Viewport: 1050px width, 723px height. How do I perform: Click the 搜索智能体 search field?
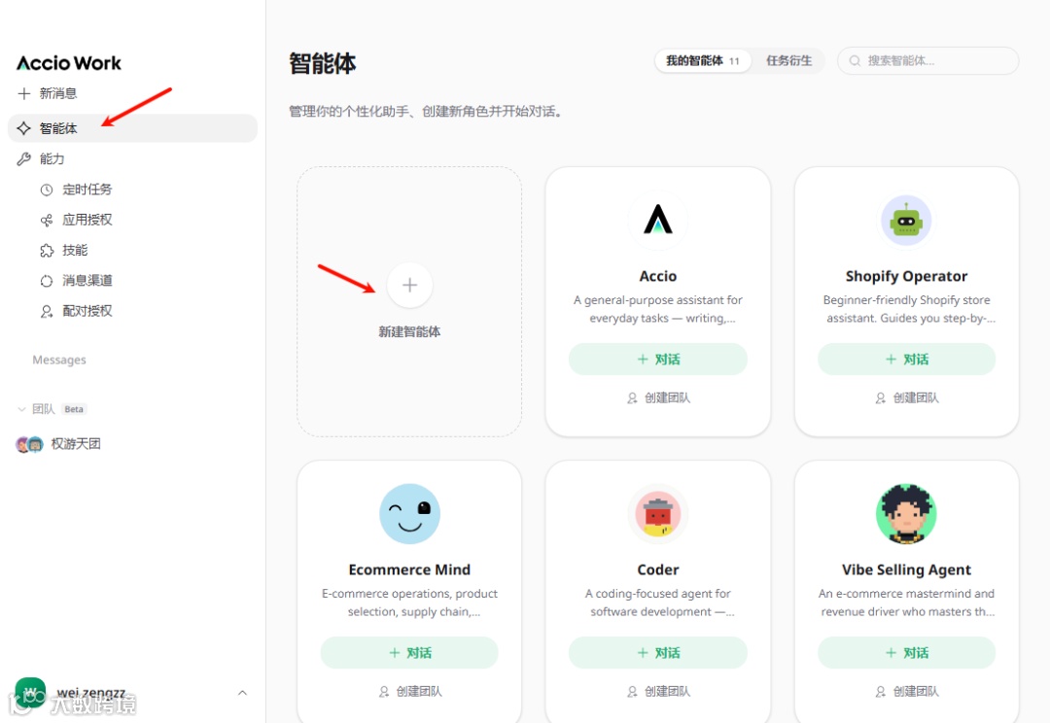928,61
